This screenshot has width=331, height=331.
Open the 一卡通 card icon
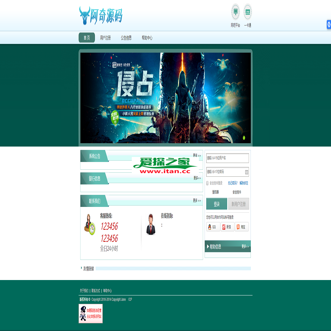pyautogui.click(x=247, y=11)
